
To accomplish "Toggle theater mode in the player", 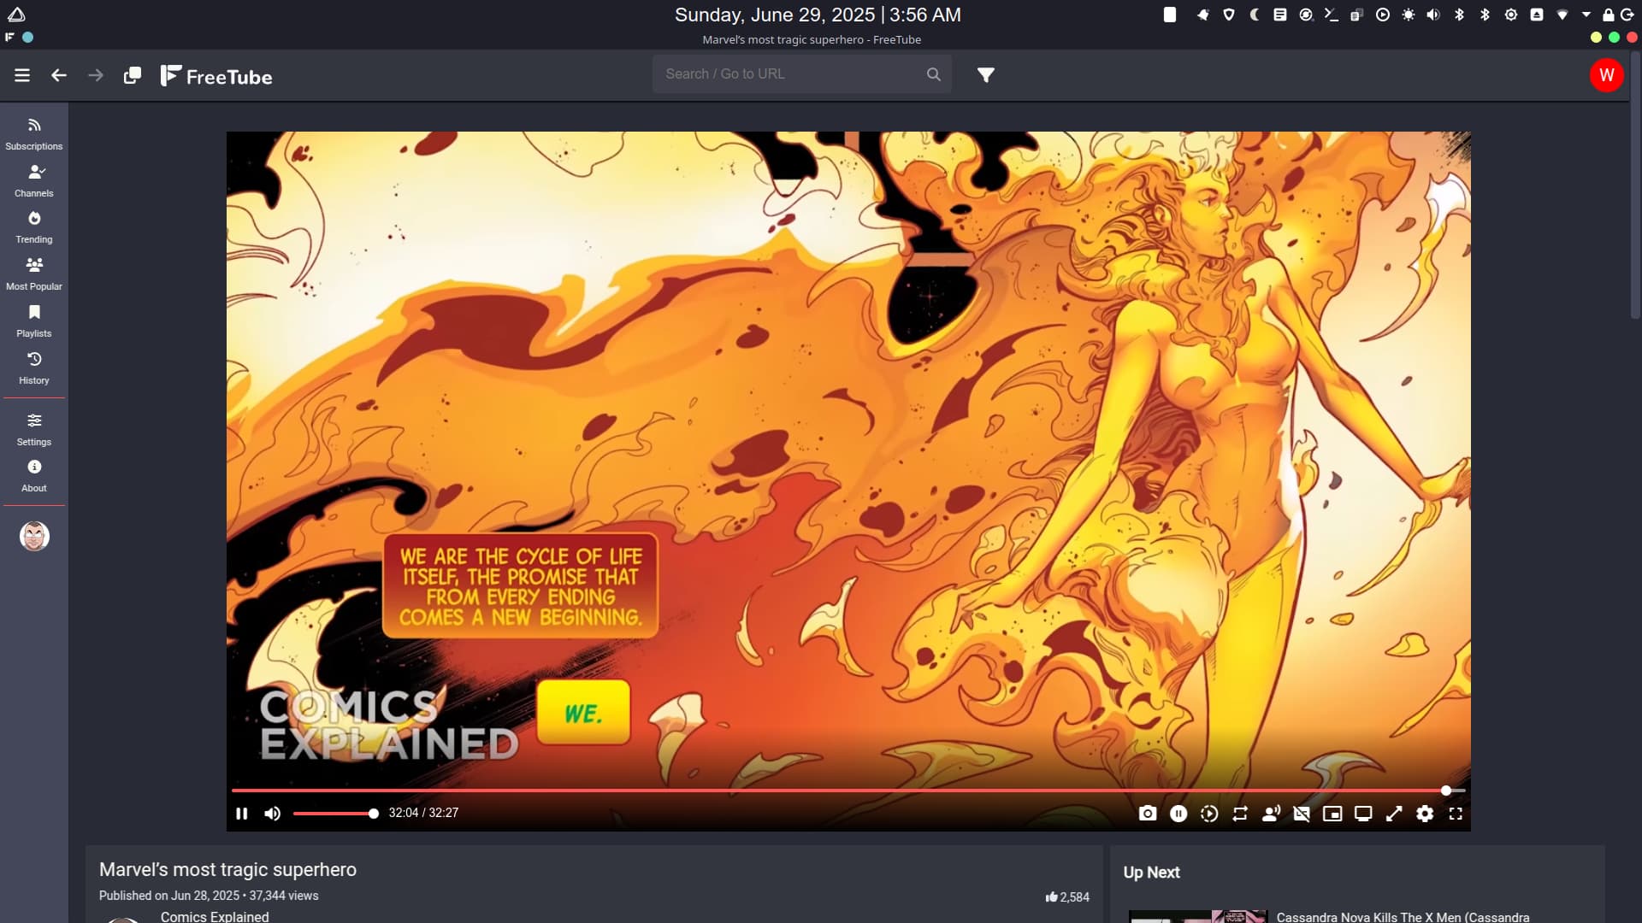I will tap(1363, 814).
